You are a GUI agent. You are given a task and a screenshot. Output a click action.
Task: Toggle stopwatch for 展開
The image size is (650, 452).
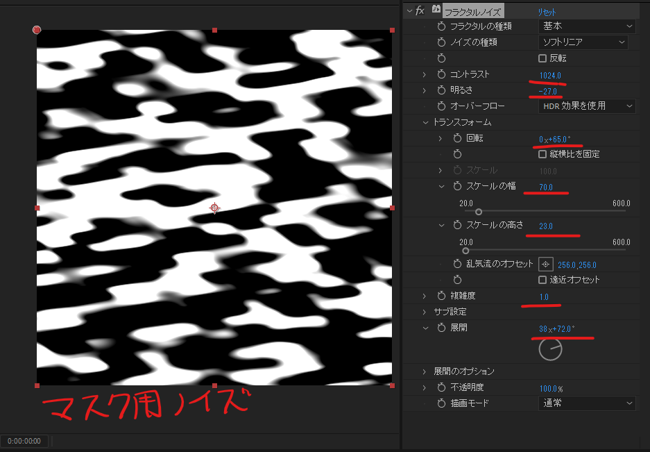[441, 328]
